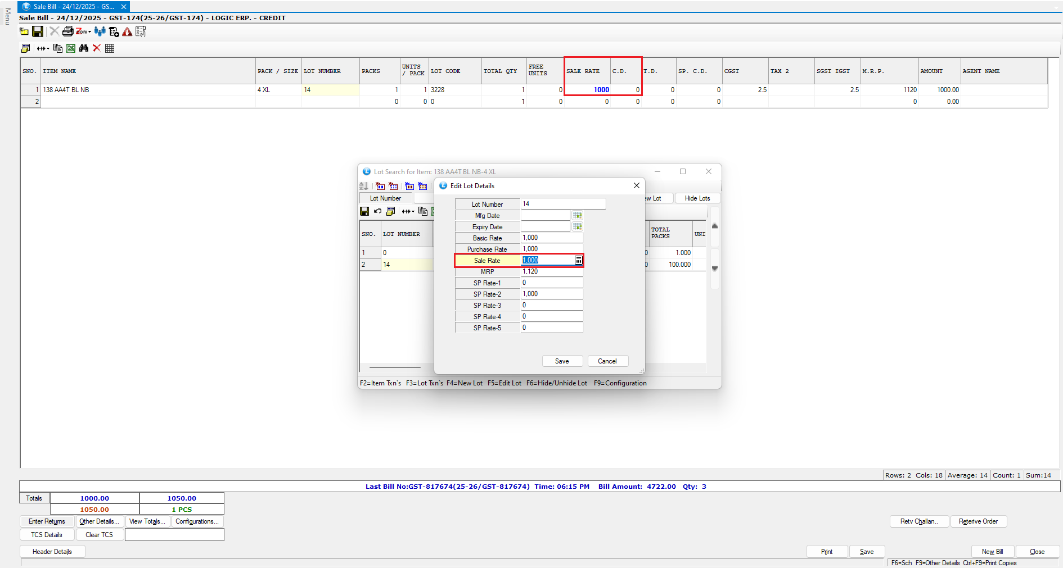1063x568 pixels.
Task: Click the Hide Lots button
Action: pos(697,198)
